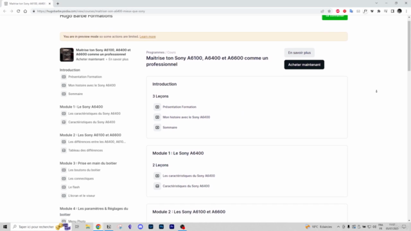This screenshot has height=231, width=411.
Task: Open sidebar lesson Présentation Formation
Action: (85, 77)
